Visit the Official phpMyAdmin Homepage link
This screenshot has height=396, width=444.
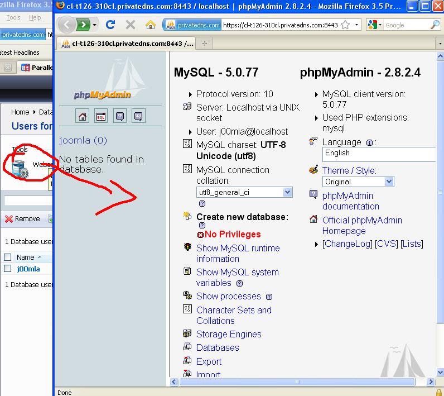tap(362, 226)
